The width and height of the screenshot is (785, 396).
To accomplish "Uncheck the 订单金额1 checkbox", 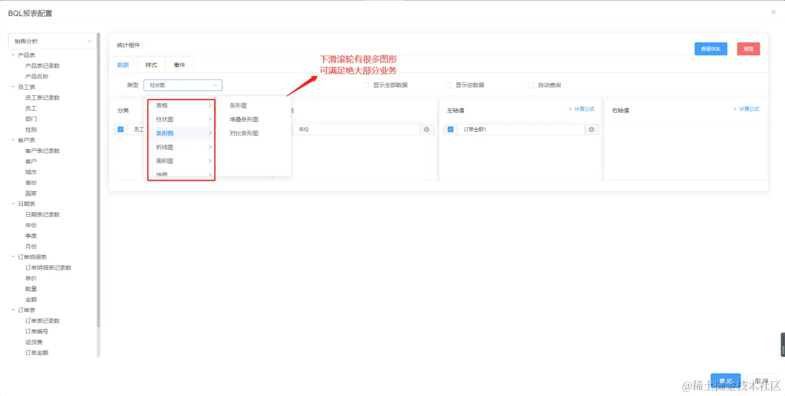I will [450, 129].
